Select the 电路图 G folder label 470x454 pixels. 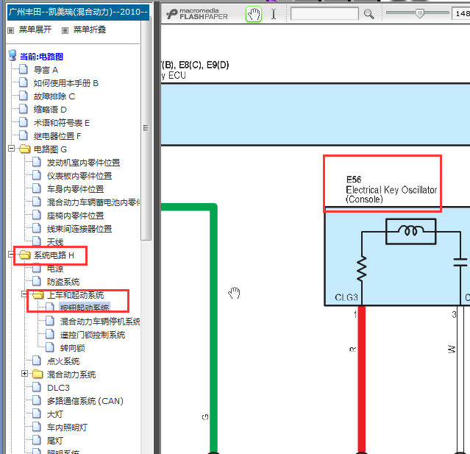[50, 149]
